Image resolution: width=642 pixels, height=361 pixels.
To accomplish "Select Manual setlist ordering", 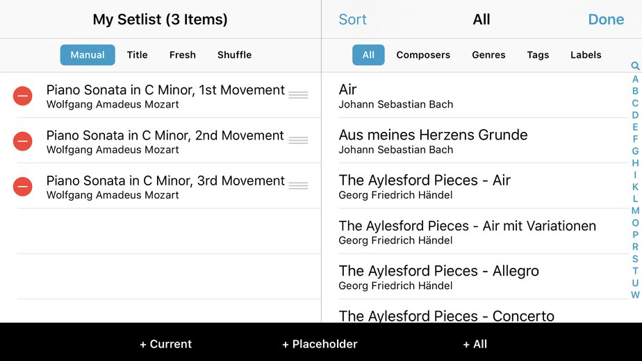I will [88, 55].
